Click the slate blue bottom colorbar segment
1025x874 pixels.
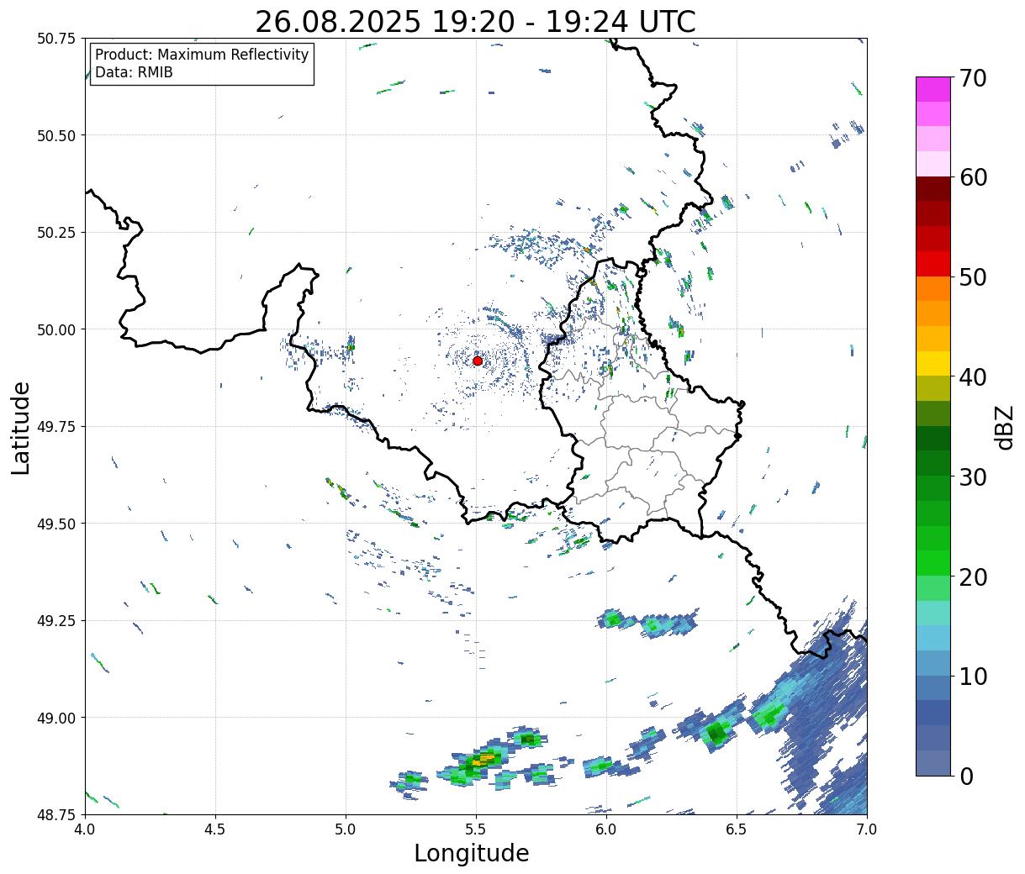[x=933, y=762]
